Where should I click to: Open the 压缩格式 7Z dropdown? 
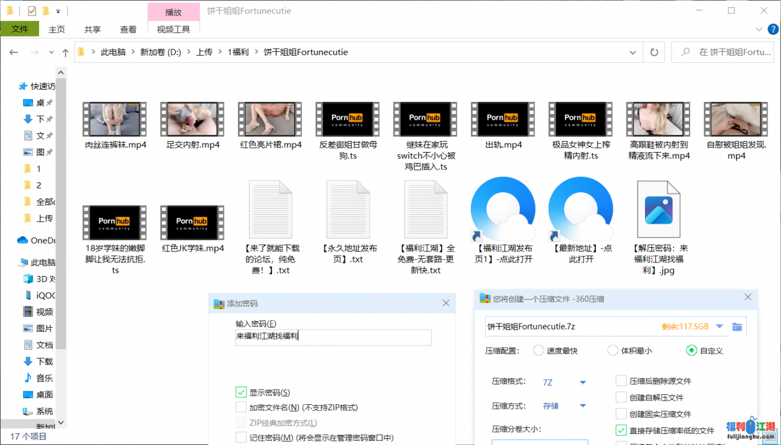point(582,383)
